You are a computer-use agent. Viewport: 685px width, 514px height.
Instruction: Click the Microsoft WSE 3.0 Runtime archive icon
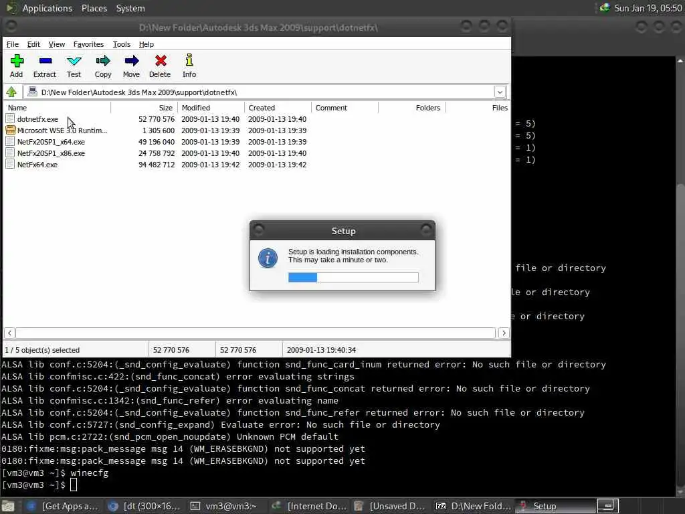pyautogui.click(x=11, y=131)
